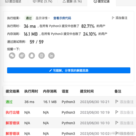Image resolution: width=136 pixels, height=136 pixels.
Task: Open the 查看示例代码 link
Action: point(62,18)
